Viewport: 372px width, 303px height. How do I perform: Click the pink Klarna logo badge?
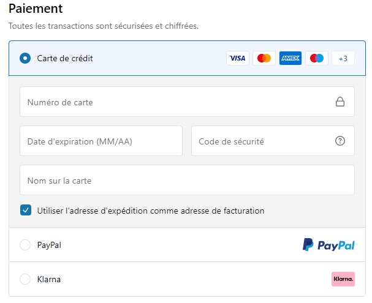pyautogui.click(x=343, y=279)
